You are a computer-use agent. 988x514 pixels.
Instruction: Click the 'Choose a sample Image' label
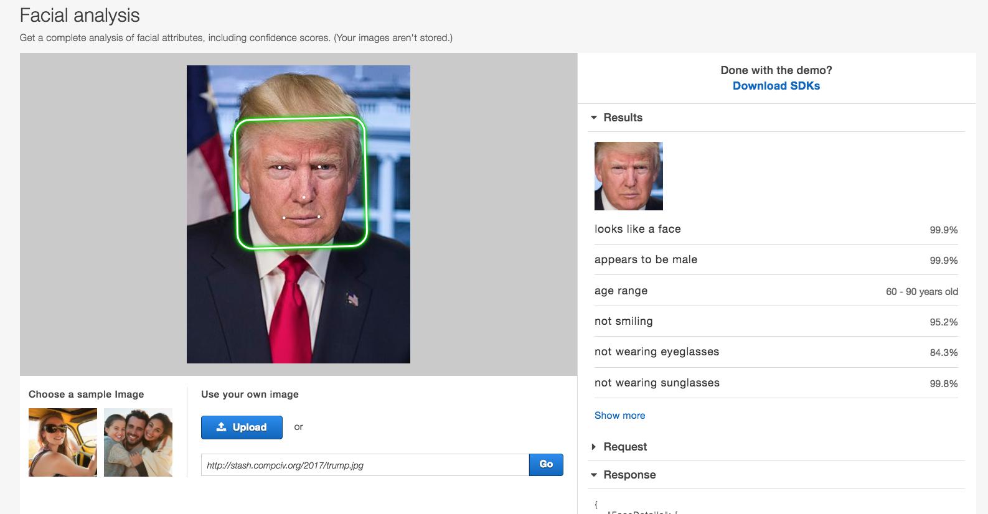(x=86, y=394)
